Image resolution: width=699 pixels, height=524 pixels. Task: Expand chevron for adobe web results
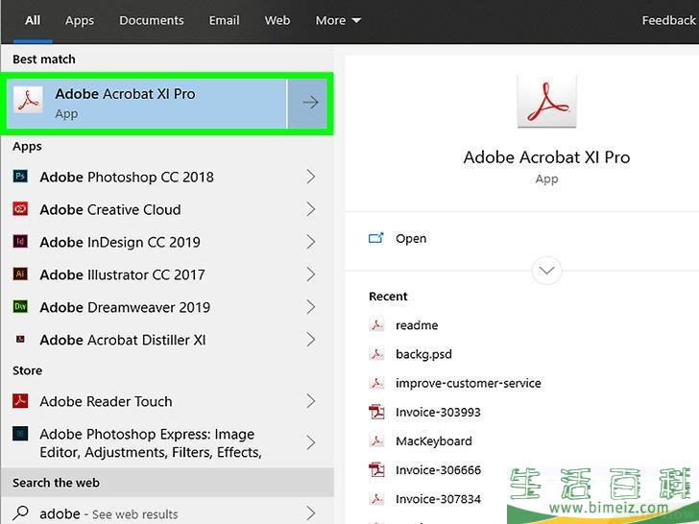tap(311, 513)
